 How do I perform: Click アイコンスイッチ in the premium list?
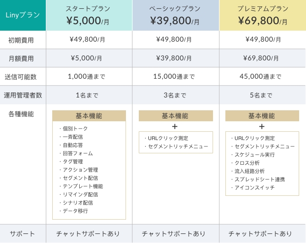pos(255,188)
